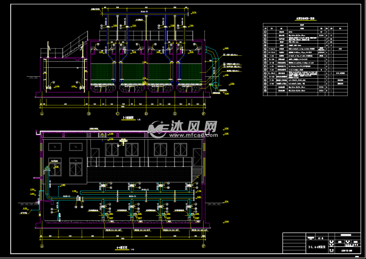Select grid axis bubble F under upper section
Screen dimensions: 366x259
(203, 113)
